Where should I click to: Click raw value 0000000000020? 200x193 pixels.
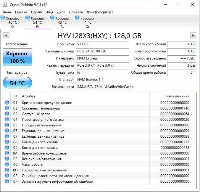pyautogui.click(x=175, y=120)
